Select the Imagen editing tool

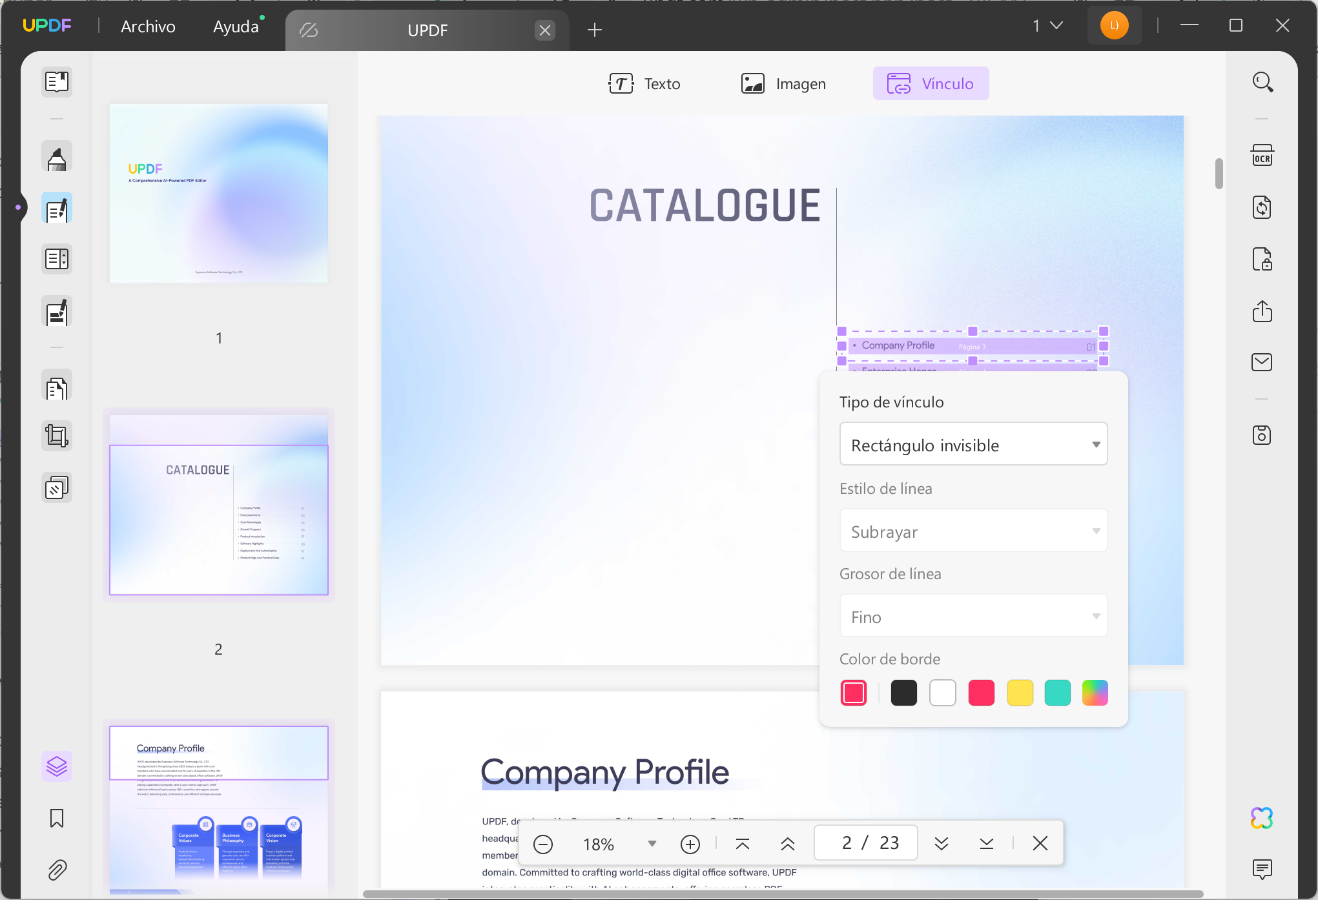click(x=783, y=83)
